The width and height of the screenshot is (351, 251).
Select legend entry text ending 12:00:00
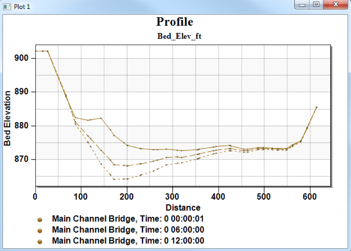128,241
